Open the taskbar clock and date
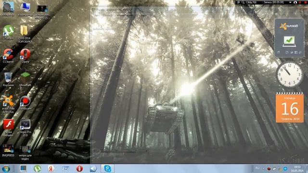Image resolution: width=308 pixels, height=173 pixels. click(x=297, y=169)
